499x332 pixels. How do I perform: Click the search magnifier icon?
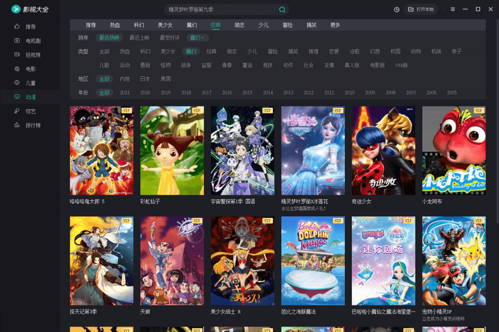(282, 9)
